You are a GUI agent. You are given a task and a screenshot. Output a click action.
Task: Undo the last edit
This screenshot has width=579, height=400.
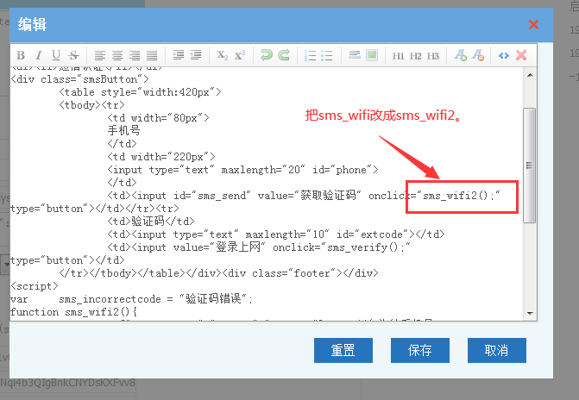pos(267,55)
